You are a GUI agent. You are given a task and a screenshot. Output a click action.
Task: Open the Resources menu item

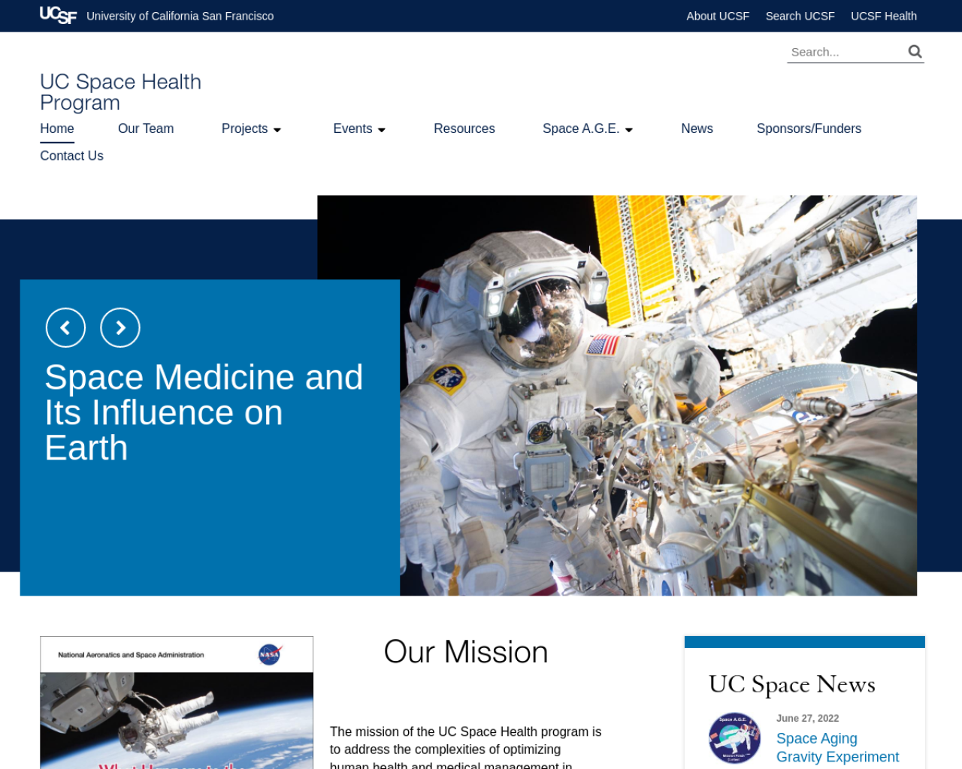pos(464,128)
